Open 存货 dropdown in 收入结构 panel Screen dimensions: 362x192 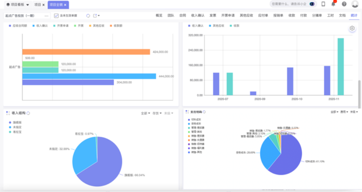point(157,114)
